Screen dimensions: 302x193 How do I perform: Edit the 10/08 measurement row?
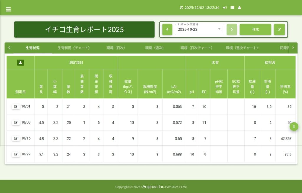click(x=16, y=122)
